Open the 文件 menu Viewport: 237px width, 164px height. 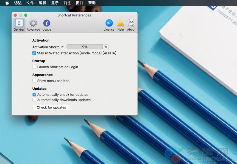pyautogui.click(x=30, y=3)
